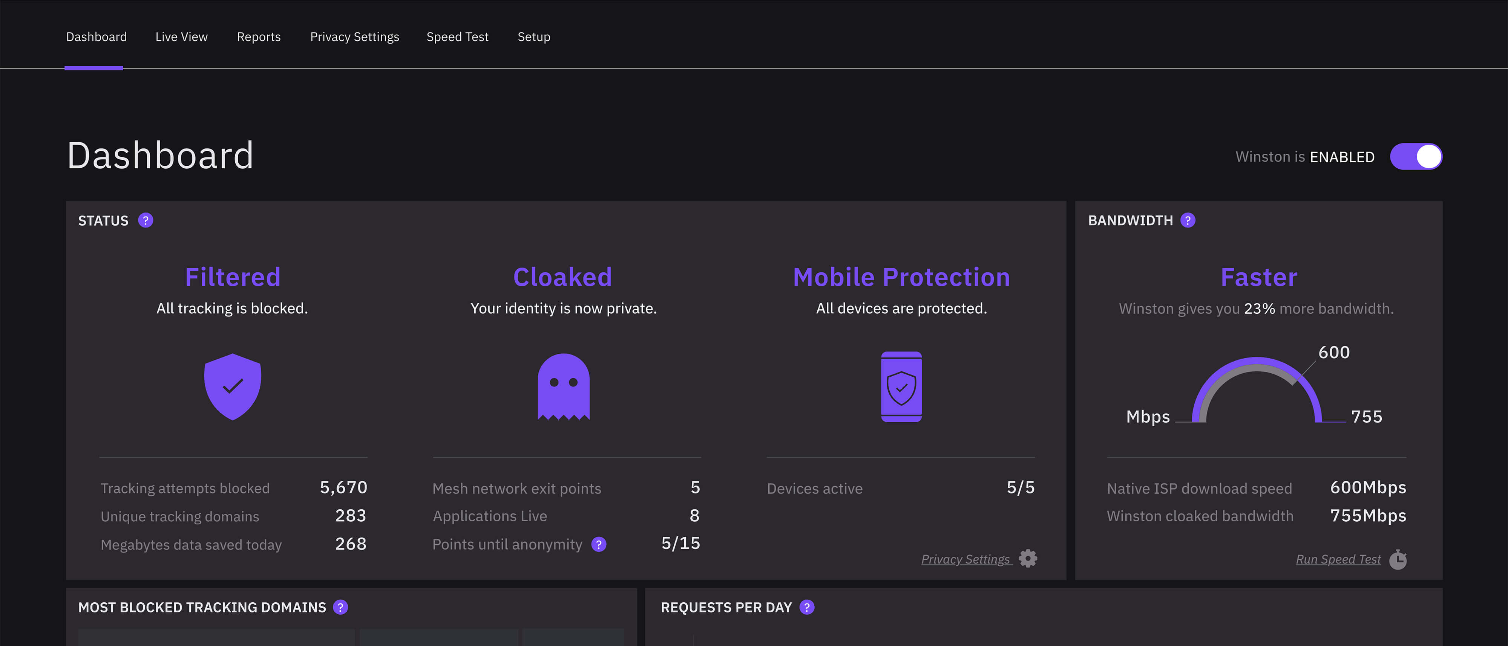The image size is (1508, 646).
Task: Open the Status help question mark
Action: click(x=145, y=221)
